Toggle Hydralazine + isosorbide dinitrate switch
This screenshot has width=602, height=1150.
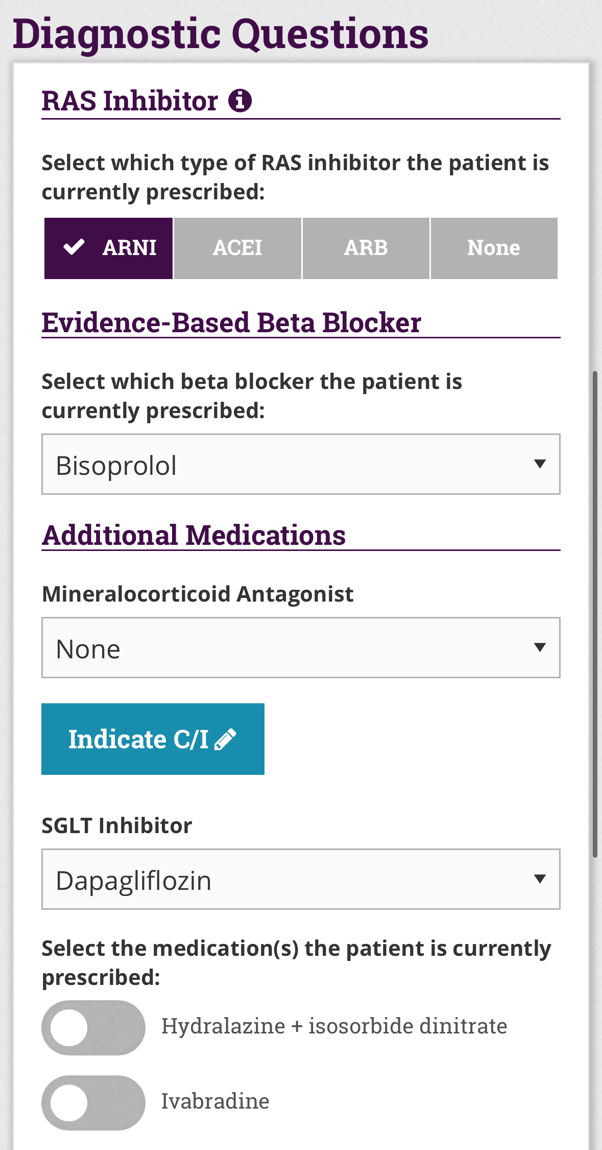click(x=93, y=1027)
